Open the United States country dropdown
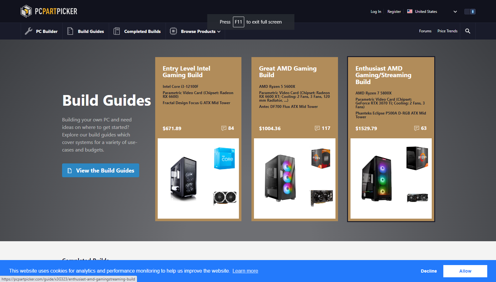The height and width of the screenshot is (282, 496). (432, 12)
